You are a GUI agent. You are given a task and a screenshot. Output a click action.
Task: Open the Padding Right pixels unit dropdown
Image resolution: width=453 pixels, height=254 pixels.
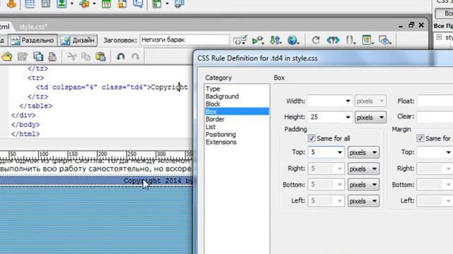tap(363, 169)
